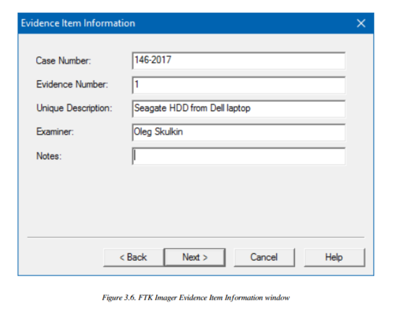The height and width of the screenshot is (313, 394).
Task: Cancel the Evidence Item Information dialog
Action: coord(264,258)
